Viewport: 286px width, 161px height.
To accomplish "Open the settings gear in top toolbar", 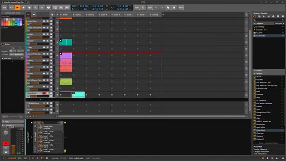I will (x=174, y=8).
